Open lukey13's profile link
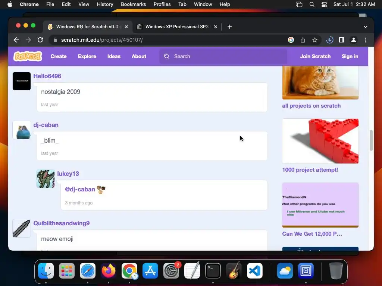Image resolution: width=382 pixels, height=286 pixels. [68, 174]
